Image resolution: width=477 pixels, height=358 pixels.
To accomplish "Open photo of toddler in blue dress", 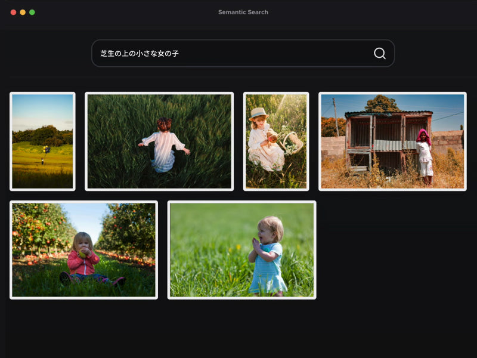I will pos(241,249).
